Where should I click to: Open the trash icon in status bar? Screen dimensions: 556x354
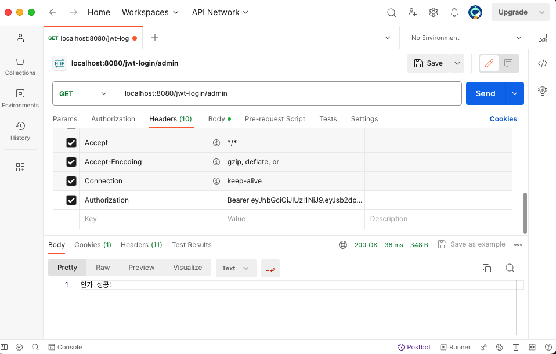pos(516,347)
